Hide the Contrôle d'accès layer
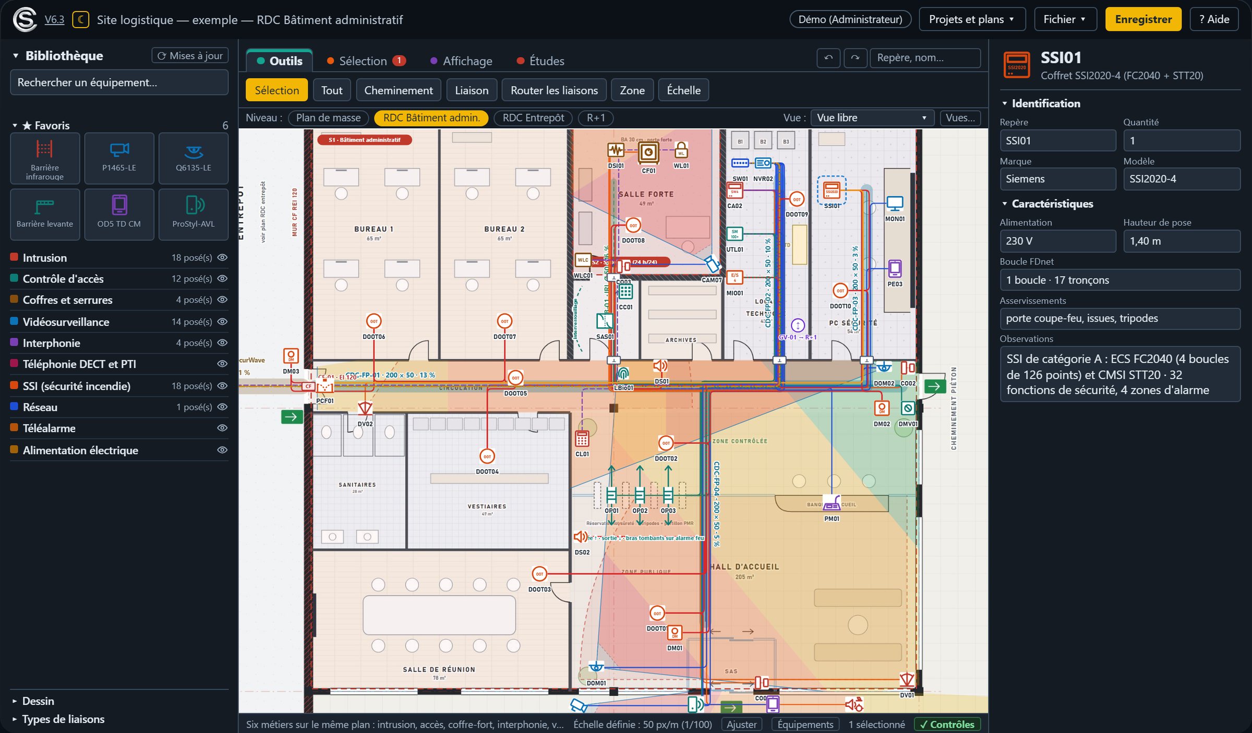Viewport: 1252px width, 733px height. (x=222, y=279)
